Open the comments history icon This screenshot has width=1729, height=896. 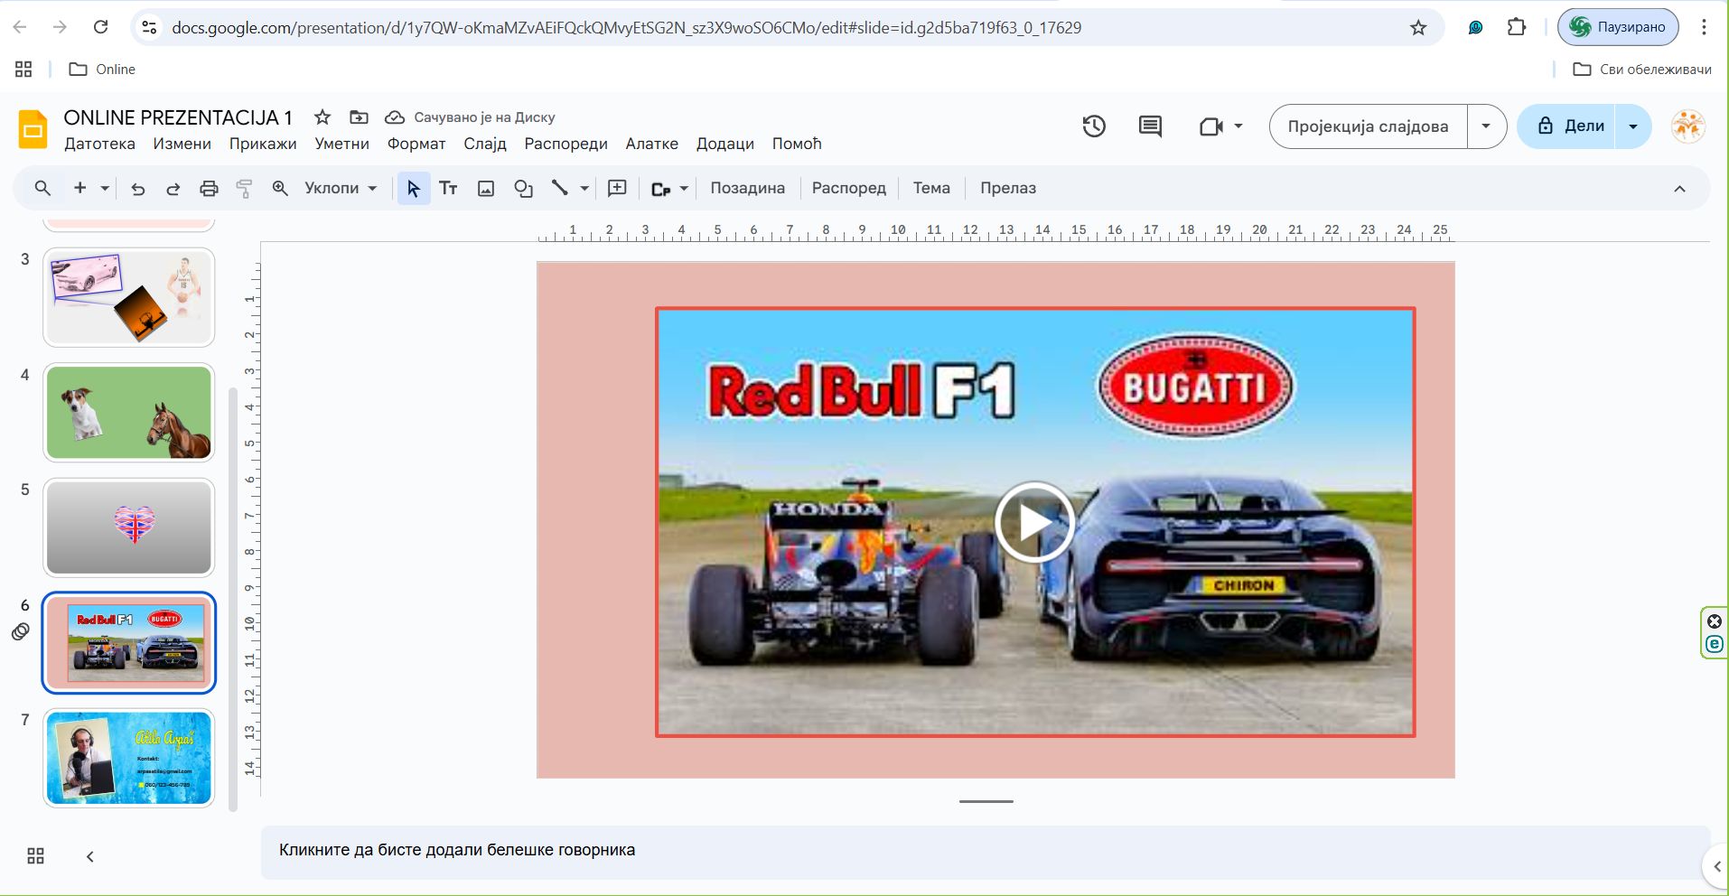point(1150,126)
